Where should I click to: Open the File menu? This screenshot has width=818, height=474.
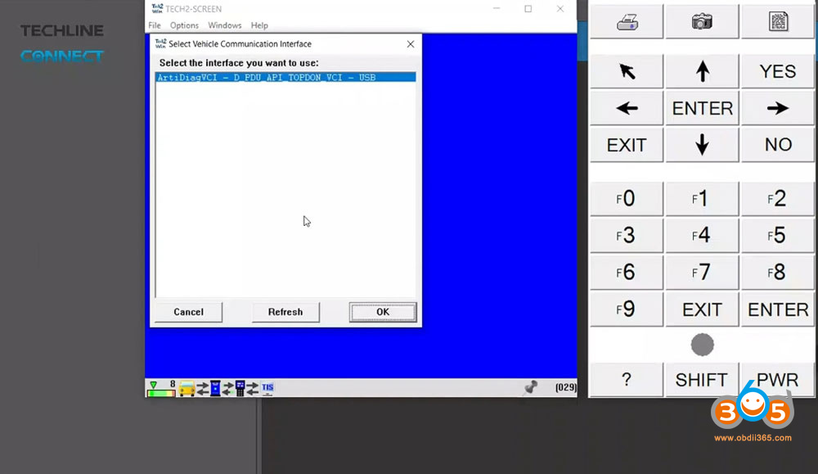coord(155,25)
